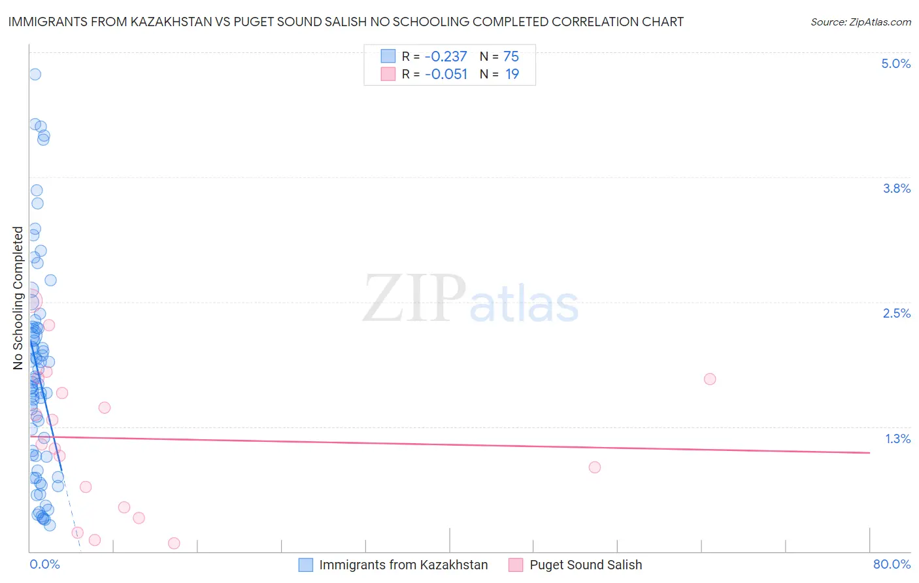
Task: Click the highest blue data point near 5.0%
Action: (35, 74)
